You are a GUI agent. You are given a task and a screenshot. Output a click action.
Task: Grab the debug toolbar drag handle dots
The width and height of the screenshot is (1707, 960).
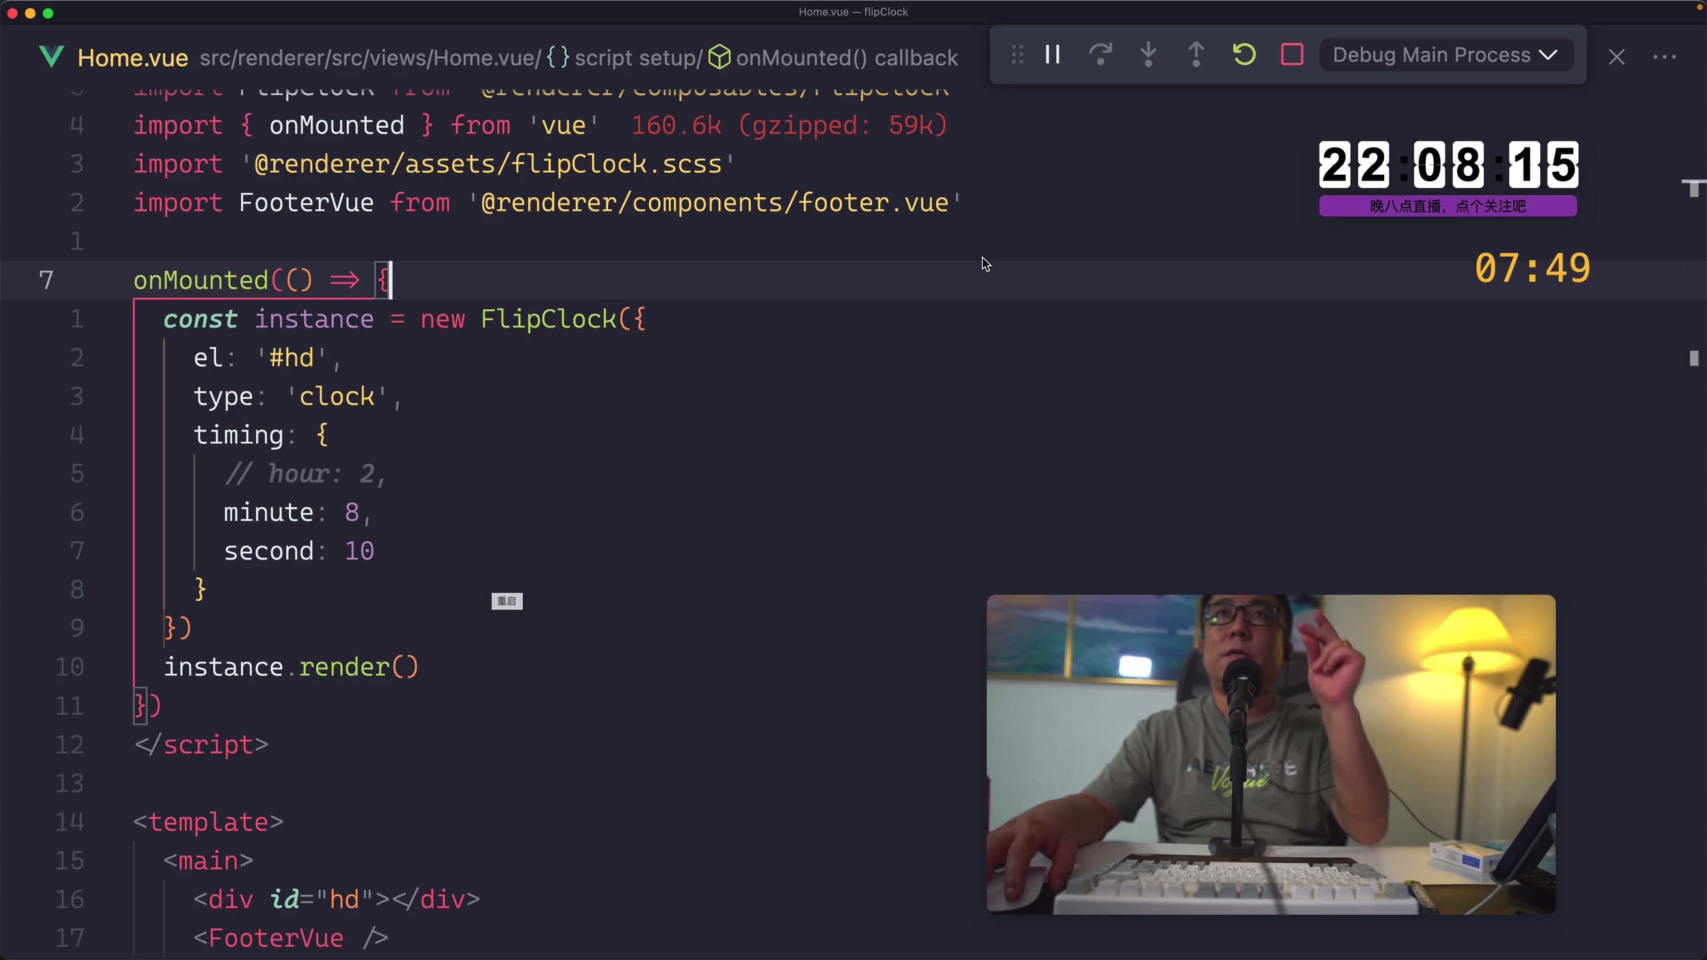point(1016,55)
